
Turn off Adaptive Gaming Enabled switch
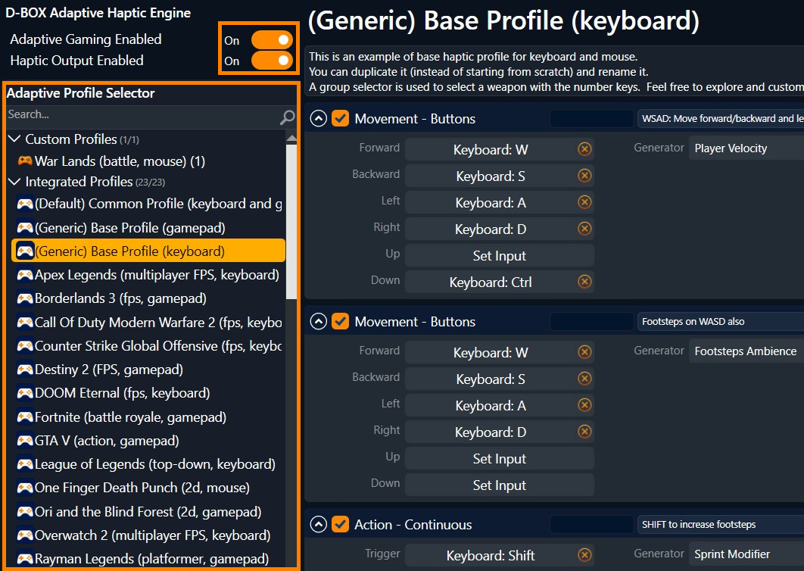click(272, 40)
